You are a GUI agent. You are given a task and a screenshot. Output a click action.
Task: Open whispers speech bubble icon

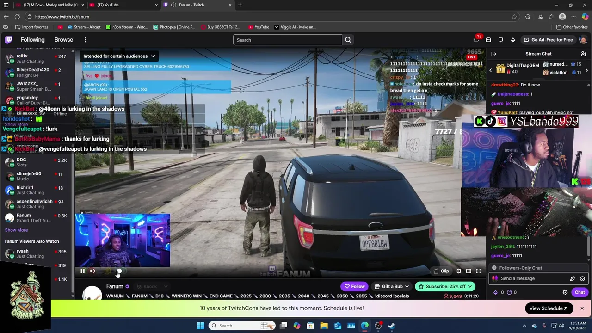(500, 40)
